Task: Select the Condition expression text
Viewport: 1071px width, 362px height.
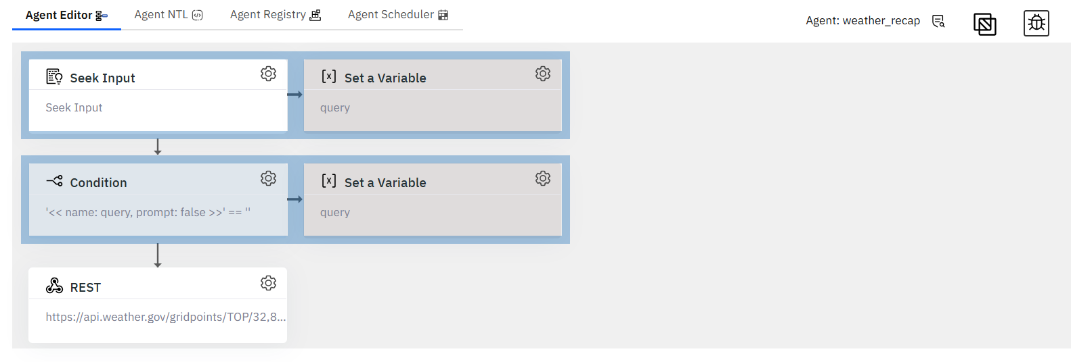Action: pyautogui.click(x=148, y=212)
